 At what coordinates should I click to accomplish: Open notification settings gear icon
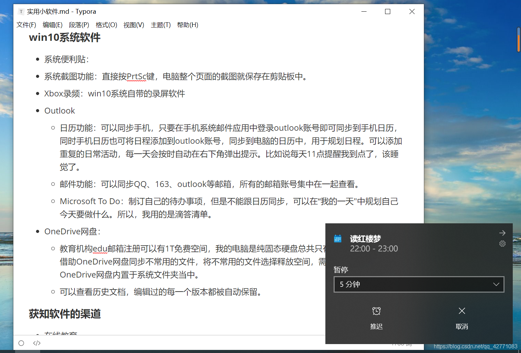point(502,244)
